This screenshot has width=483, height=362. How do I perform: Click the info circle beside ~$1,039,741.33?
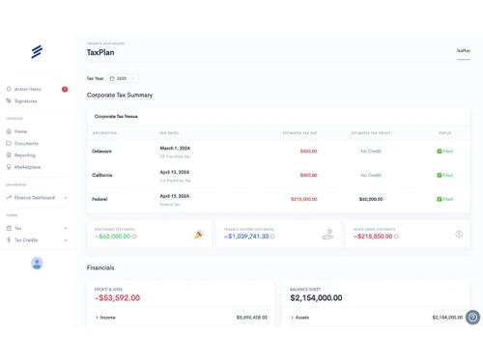point(272,237)
